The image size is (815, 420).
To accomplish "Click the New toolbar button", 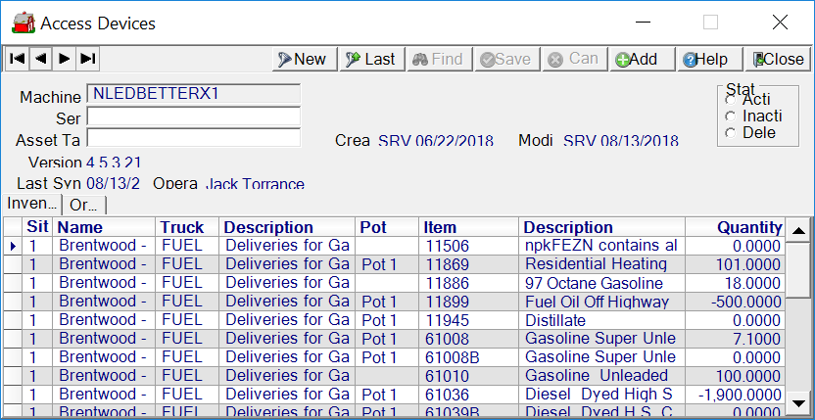I will [303, 59].
